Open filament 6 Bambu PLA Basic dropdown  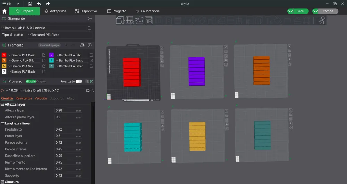click(71, 66)
